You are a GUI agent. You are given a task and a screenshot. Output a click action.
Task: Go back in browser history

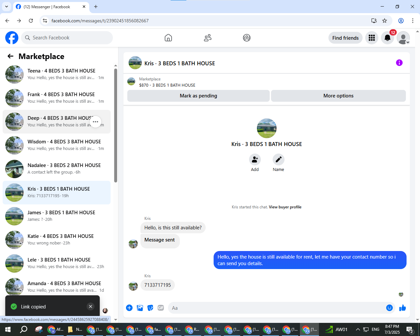tap(7, 21)
